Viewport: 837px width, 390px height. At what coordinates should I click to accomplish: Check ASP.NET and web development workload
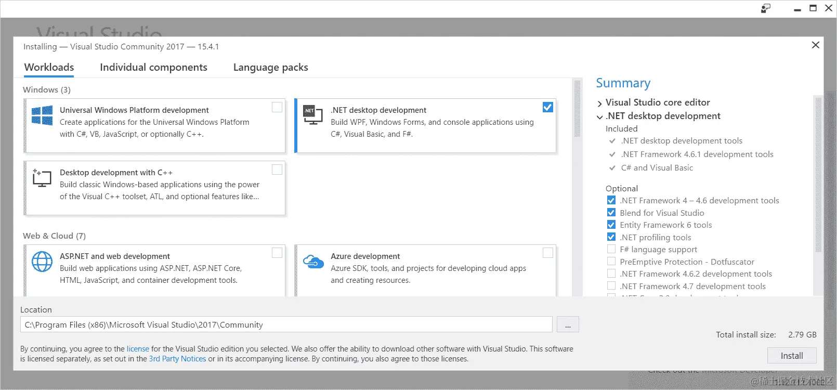[x=277, y=253]
